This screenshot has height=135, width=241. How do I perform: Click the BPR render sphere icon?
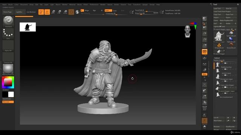[204, 19]
